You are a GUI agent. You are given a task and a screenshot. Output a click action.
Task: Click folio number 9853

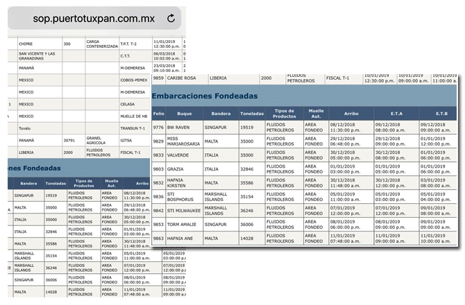[x=158, y=225]
